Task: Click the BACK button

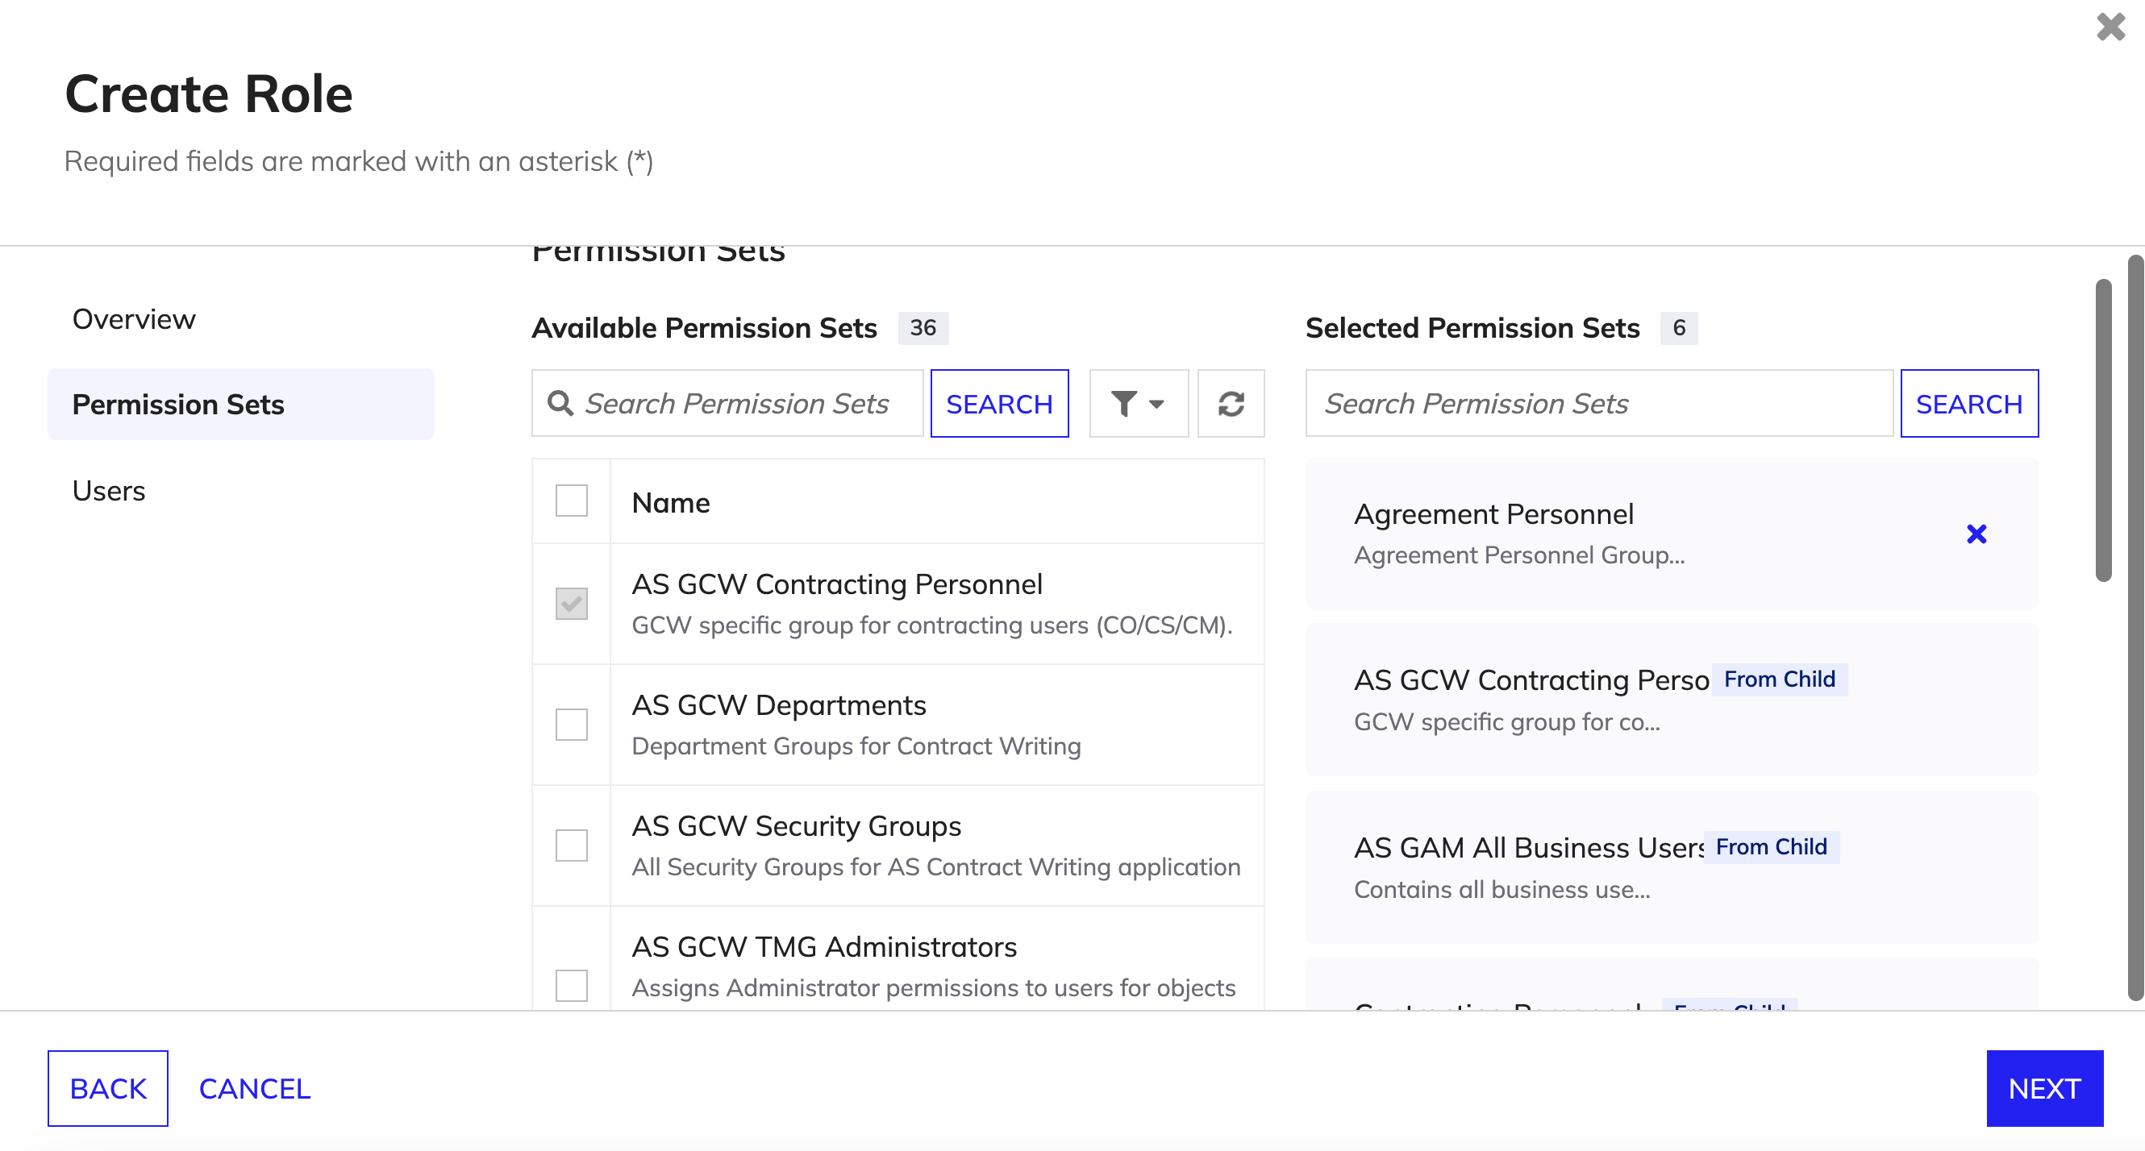Action: pyautogui.click(x=108, y=1088)
